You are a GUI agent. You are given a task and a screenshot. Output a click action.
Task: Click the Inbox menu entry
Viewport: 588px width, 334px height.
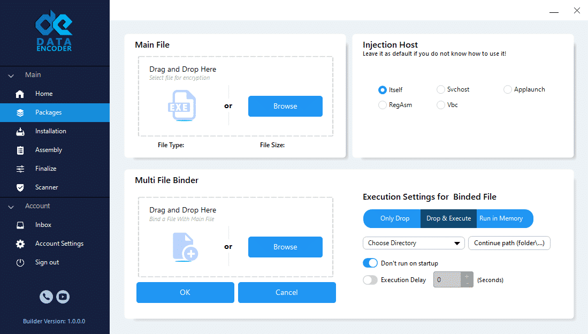[55, 225]
